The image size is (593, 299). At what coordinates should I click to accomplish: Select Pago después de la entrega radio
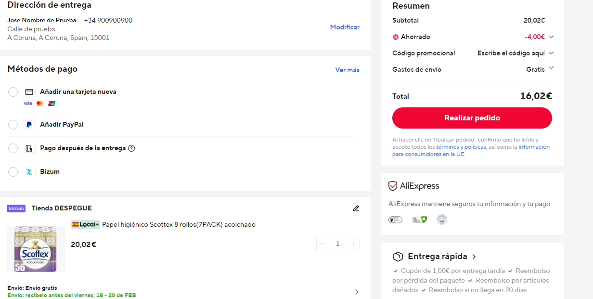click(13, 148)
